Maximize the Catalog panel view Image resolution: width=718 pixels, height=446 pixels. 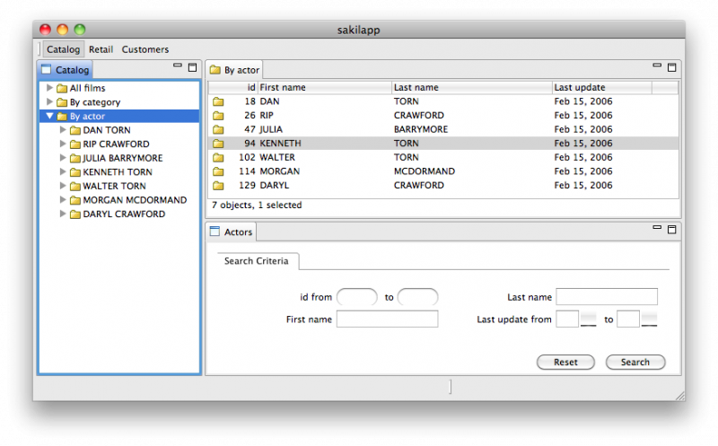tap(192, 67)
